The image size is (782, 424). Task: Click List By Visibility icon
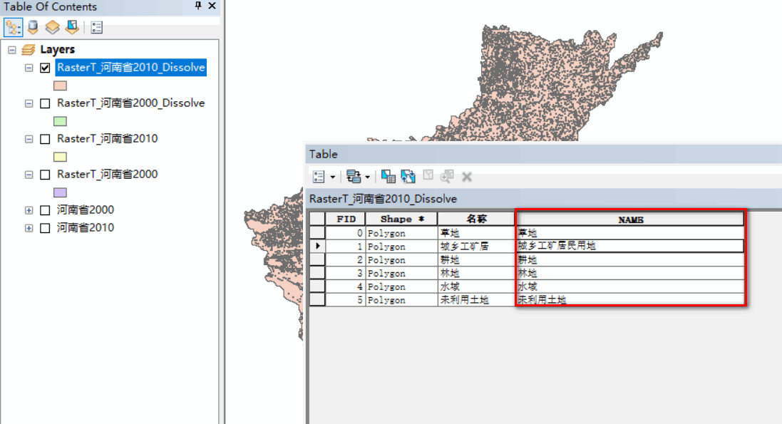pyautogui.click(x=52, y=27)
